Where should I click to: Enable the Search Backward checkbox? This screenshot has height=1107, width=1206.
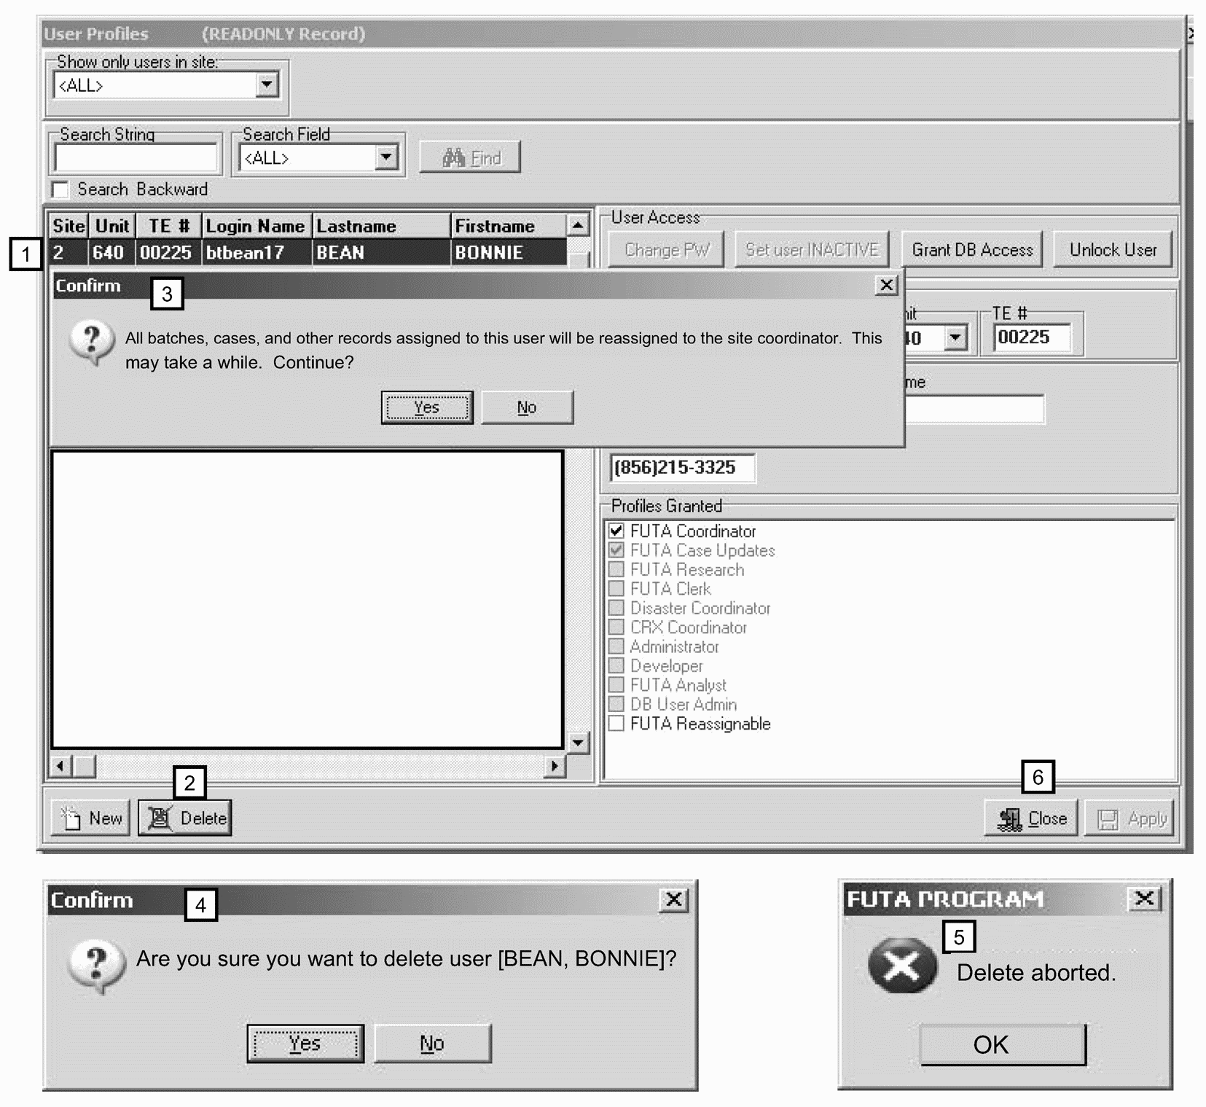click(x=60, y=189)
